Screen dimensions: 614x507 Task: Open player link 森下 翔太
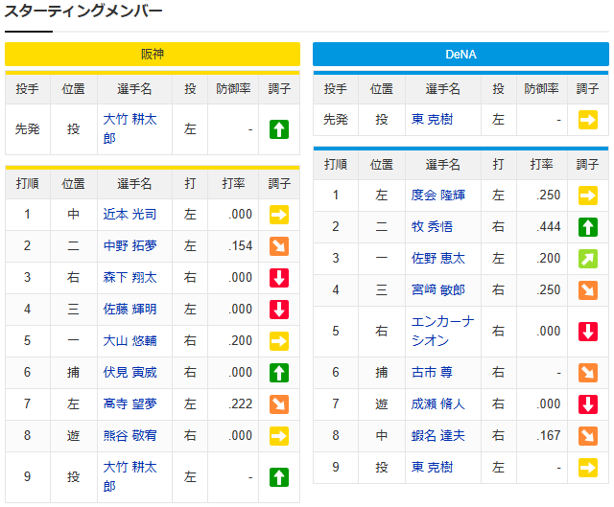130,278
